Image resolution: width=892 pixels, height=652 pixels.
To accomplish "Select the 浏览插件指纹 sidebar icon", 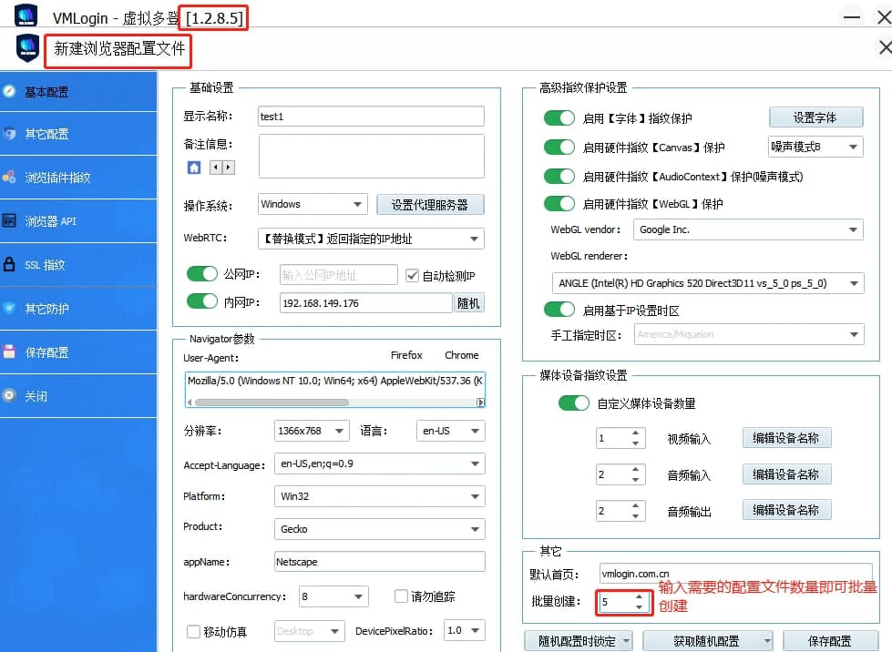I will pos(10,178).
